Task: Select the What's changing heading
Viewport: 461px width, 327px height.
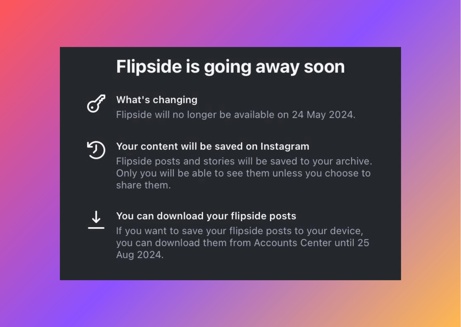Action: (x=157, y=100)
